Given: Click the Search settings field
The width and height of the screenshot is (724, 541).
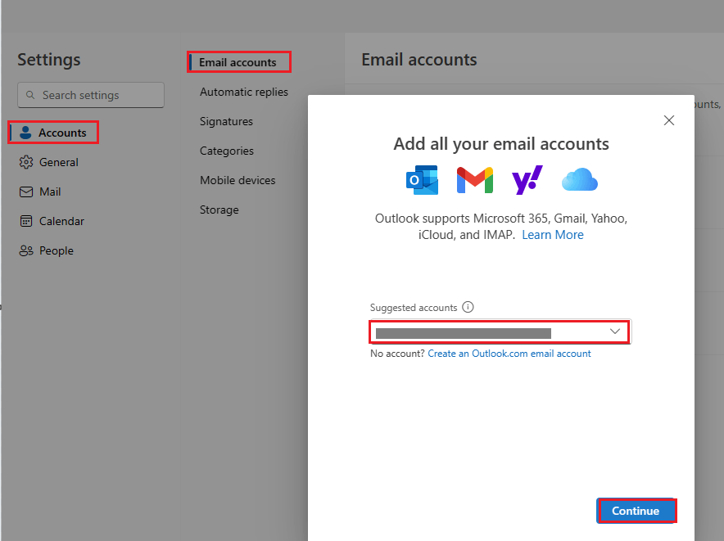Looking at the screenshot, I should click(91, 95).
